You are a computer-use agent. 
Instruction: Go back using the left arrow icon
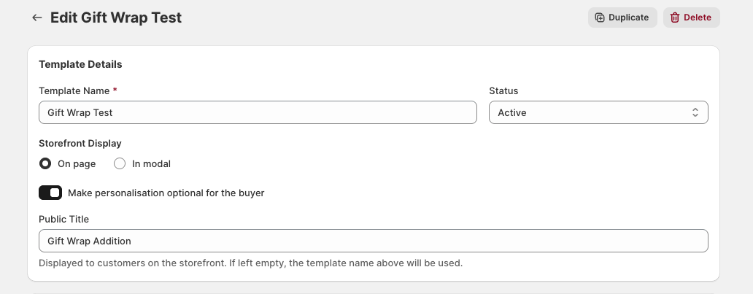[x=37, y=18]
